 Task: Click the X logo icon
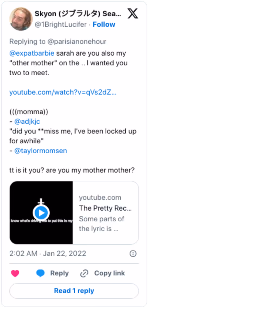133,14
